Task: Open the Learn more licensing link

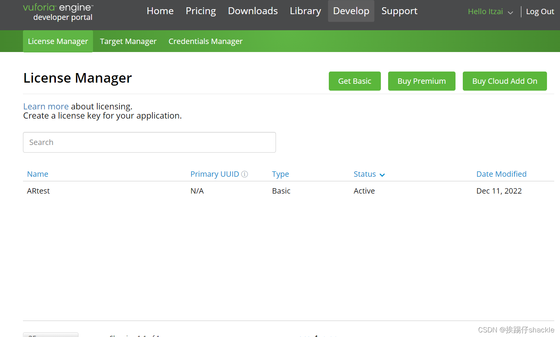Action: (x=46, y=106)
